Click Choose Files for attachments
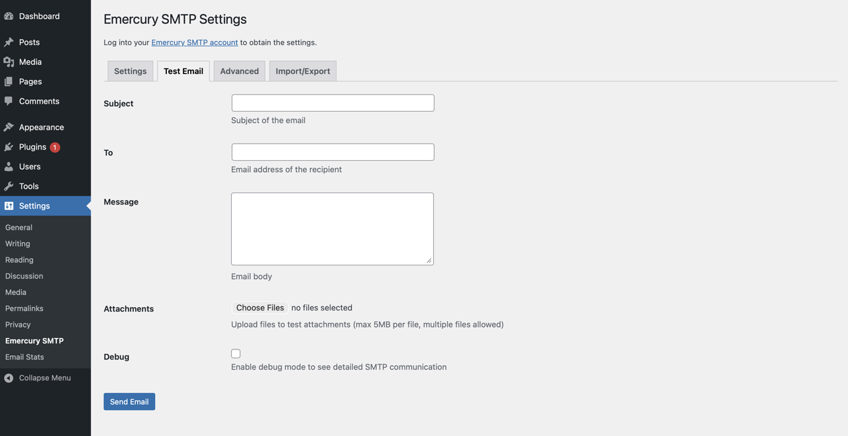 (x=260, y=307)
